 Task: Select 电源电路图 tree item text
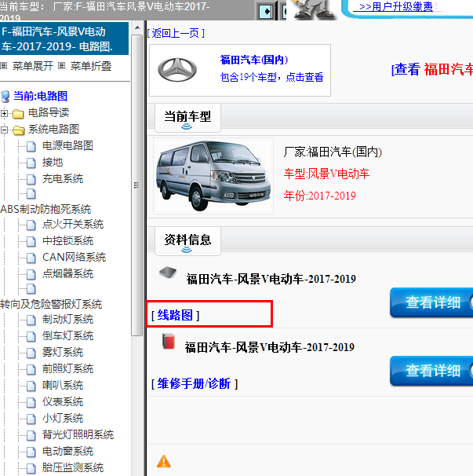[x=67, y=146]
